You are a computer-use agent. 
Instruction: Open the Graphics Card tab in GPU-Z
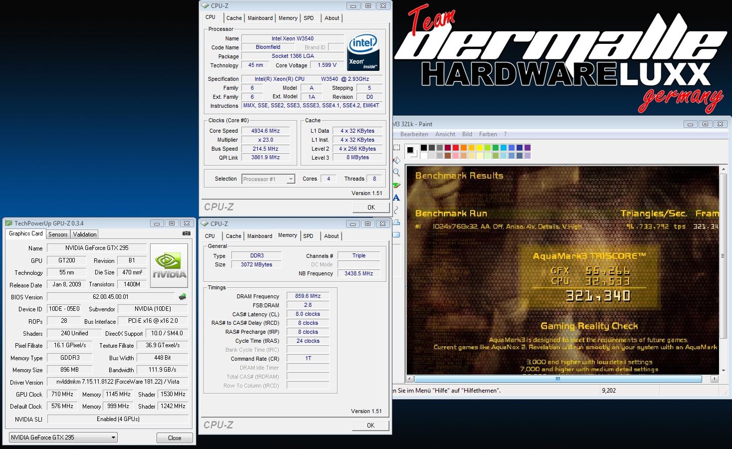click(26, 233)
